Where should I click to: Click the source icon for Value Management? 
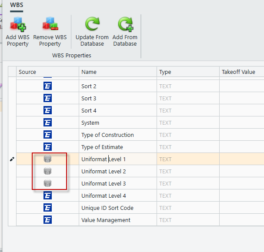tap(48, 220)
